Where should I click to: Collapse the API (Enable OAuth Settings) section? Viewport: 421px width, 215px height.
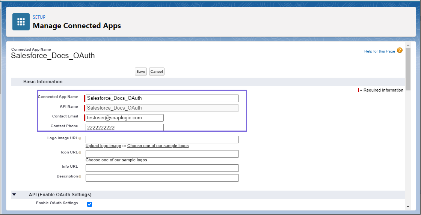(14, 195)
